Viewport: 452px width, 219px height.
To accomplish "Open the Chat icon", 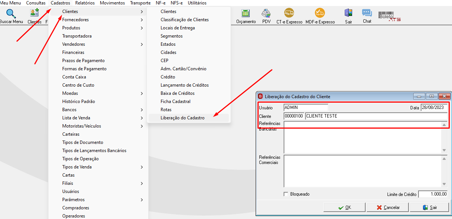I will click(x=367, y=13).
